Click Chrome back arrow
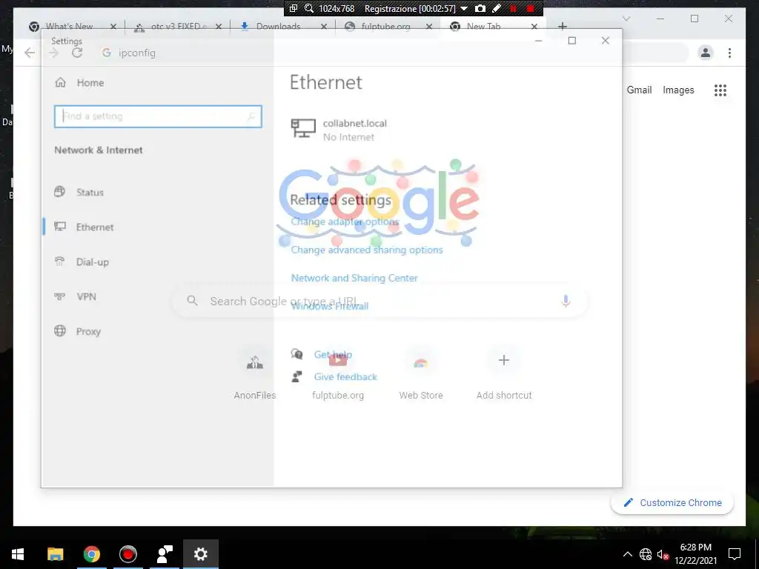759x569 pixels. tap(30, 53)
